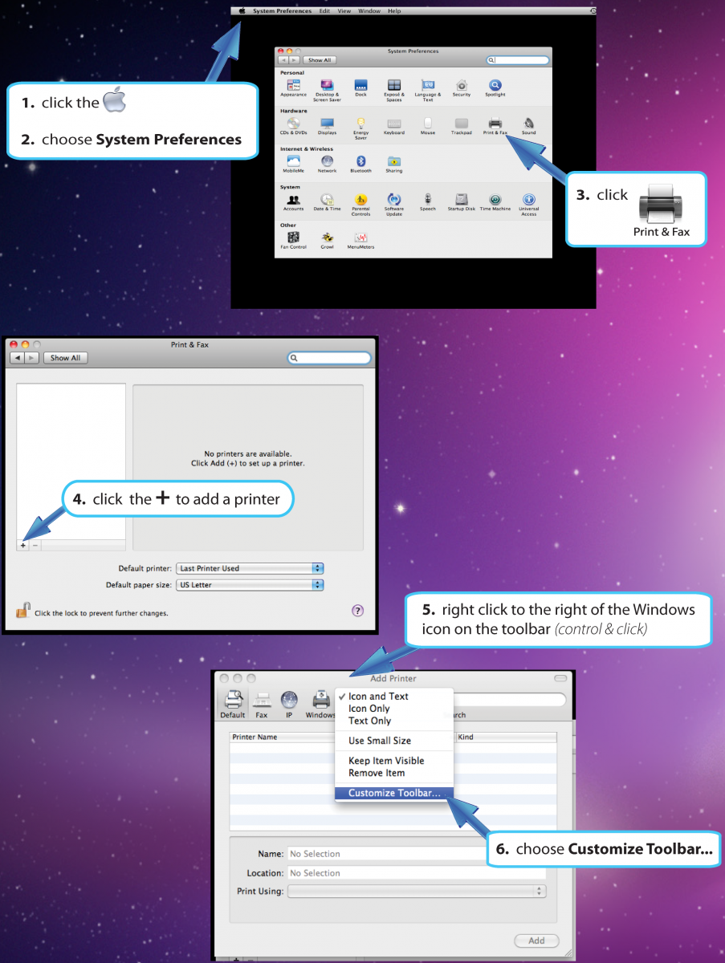The height and width of the screenshot is (963, 725).
Task: Open Universal Access preferences
Action: coord(528,205)
